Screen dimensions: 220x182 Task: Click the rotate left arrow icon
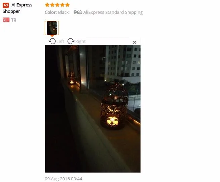(x=52, y=41)
